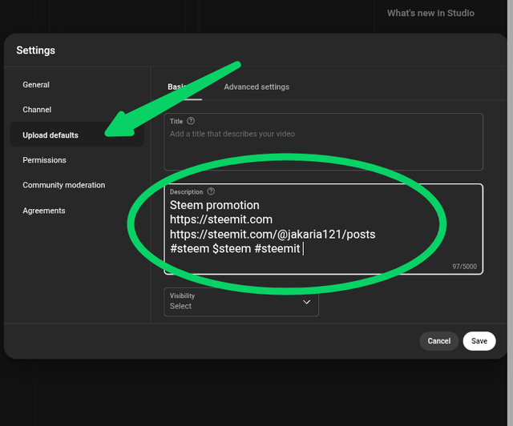Screen dimensions: 513x426
Task: Click the 'https://steemit.com' line in the description
Action: [x=221, y=219]
